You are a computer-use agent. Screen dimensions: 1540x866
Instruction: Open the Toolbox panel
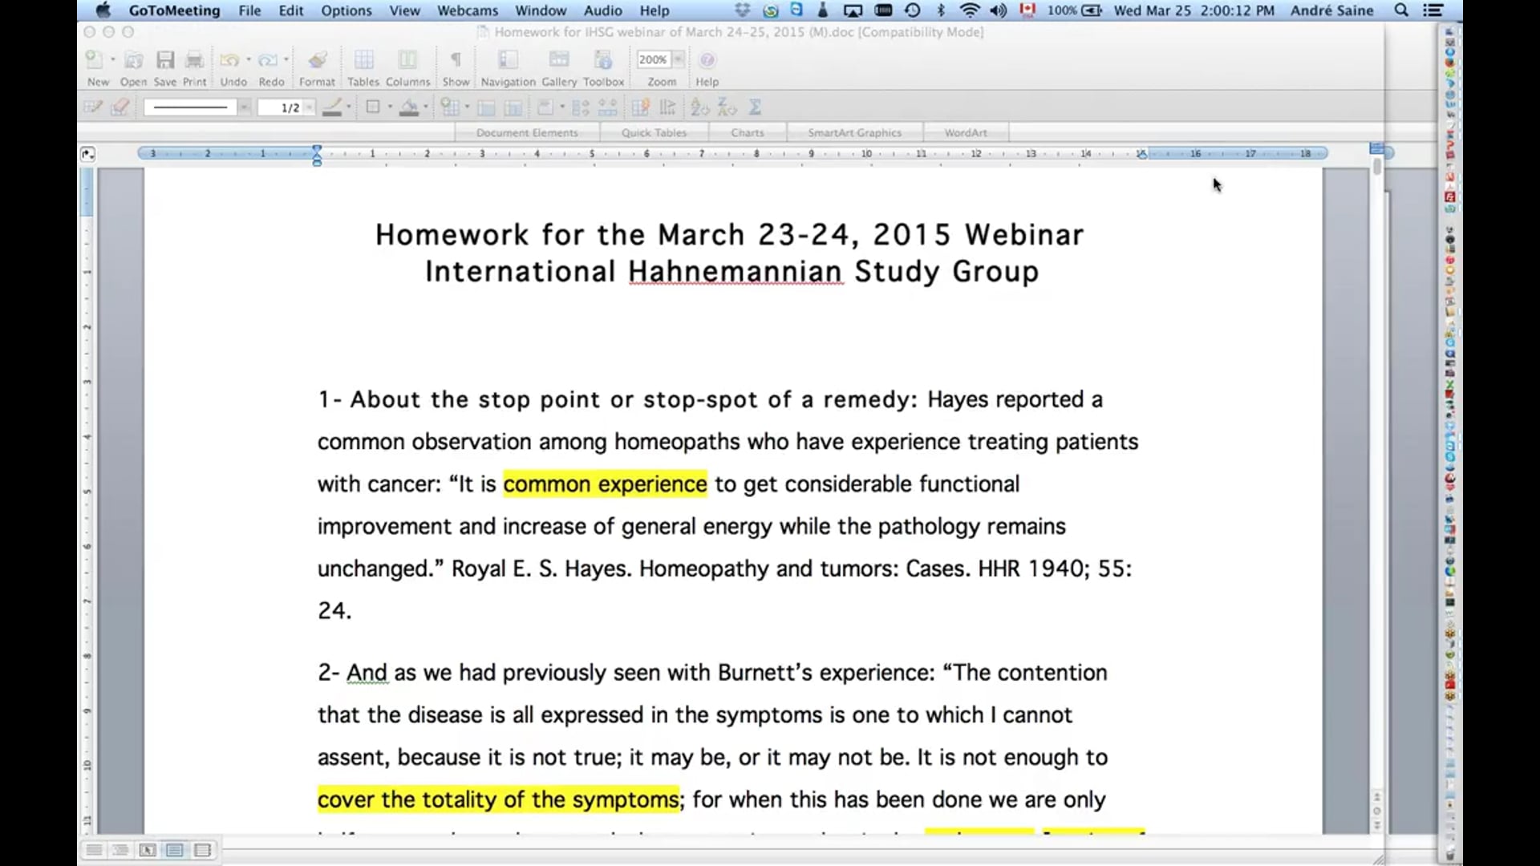tap(602, 59)
